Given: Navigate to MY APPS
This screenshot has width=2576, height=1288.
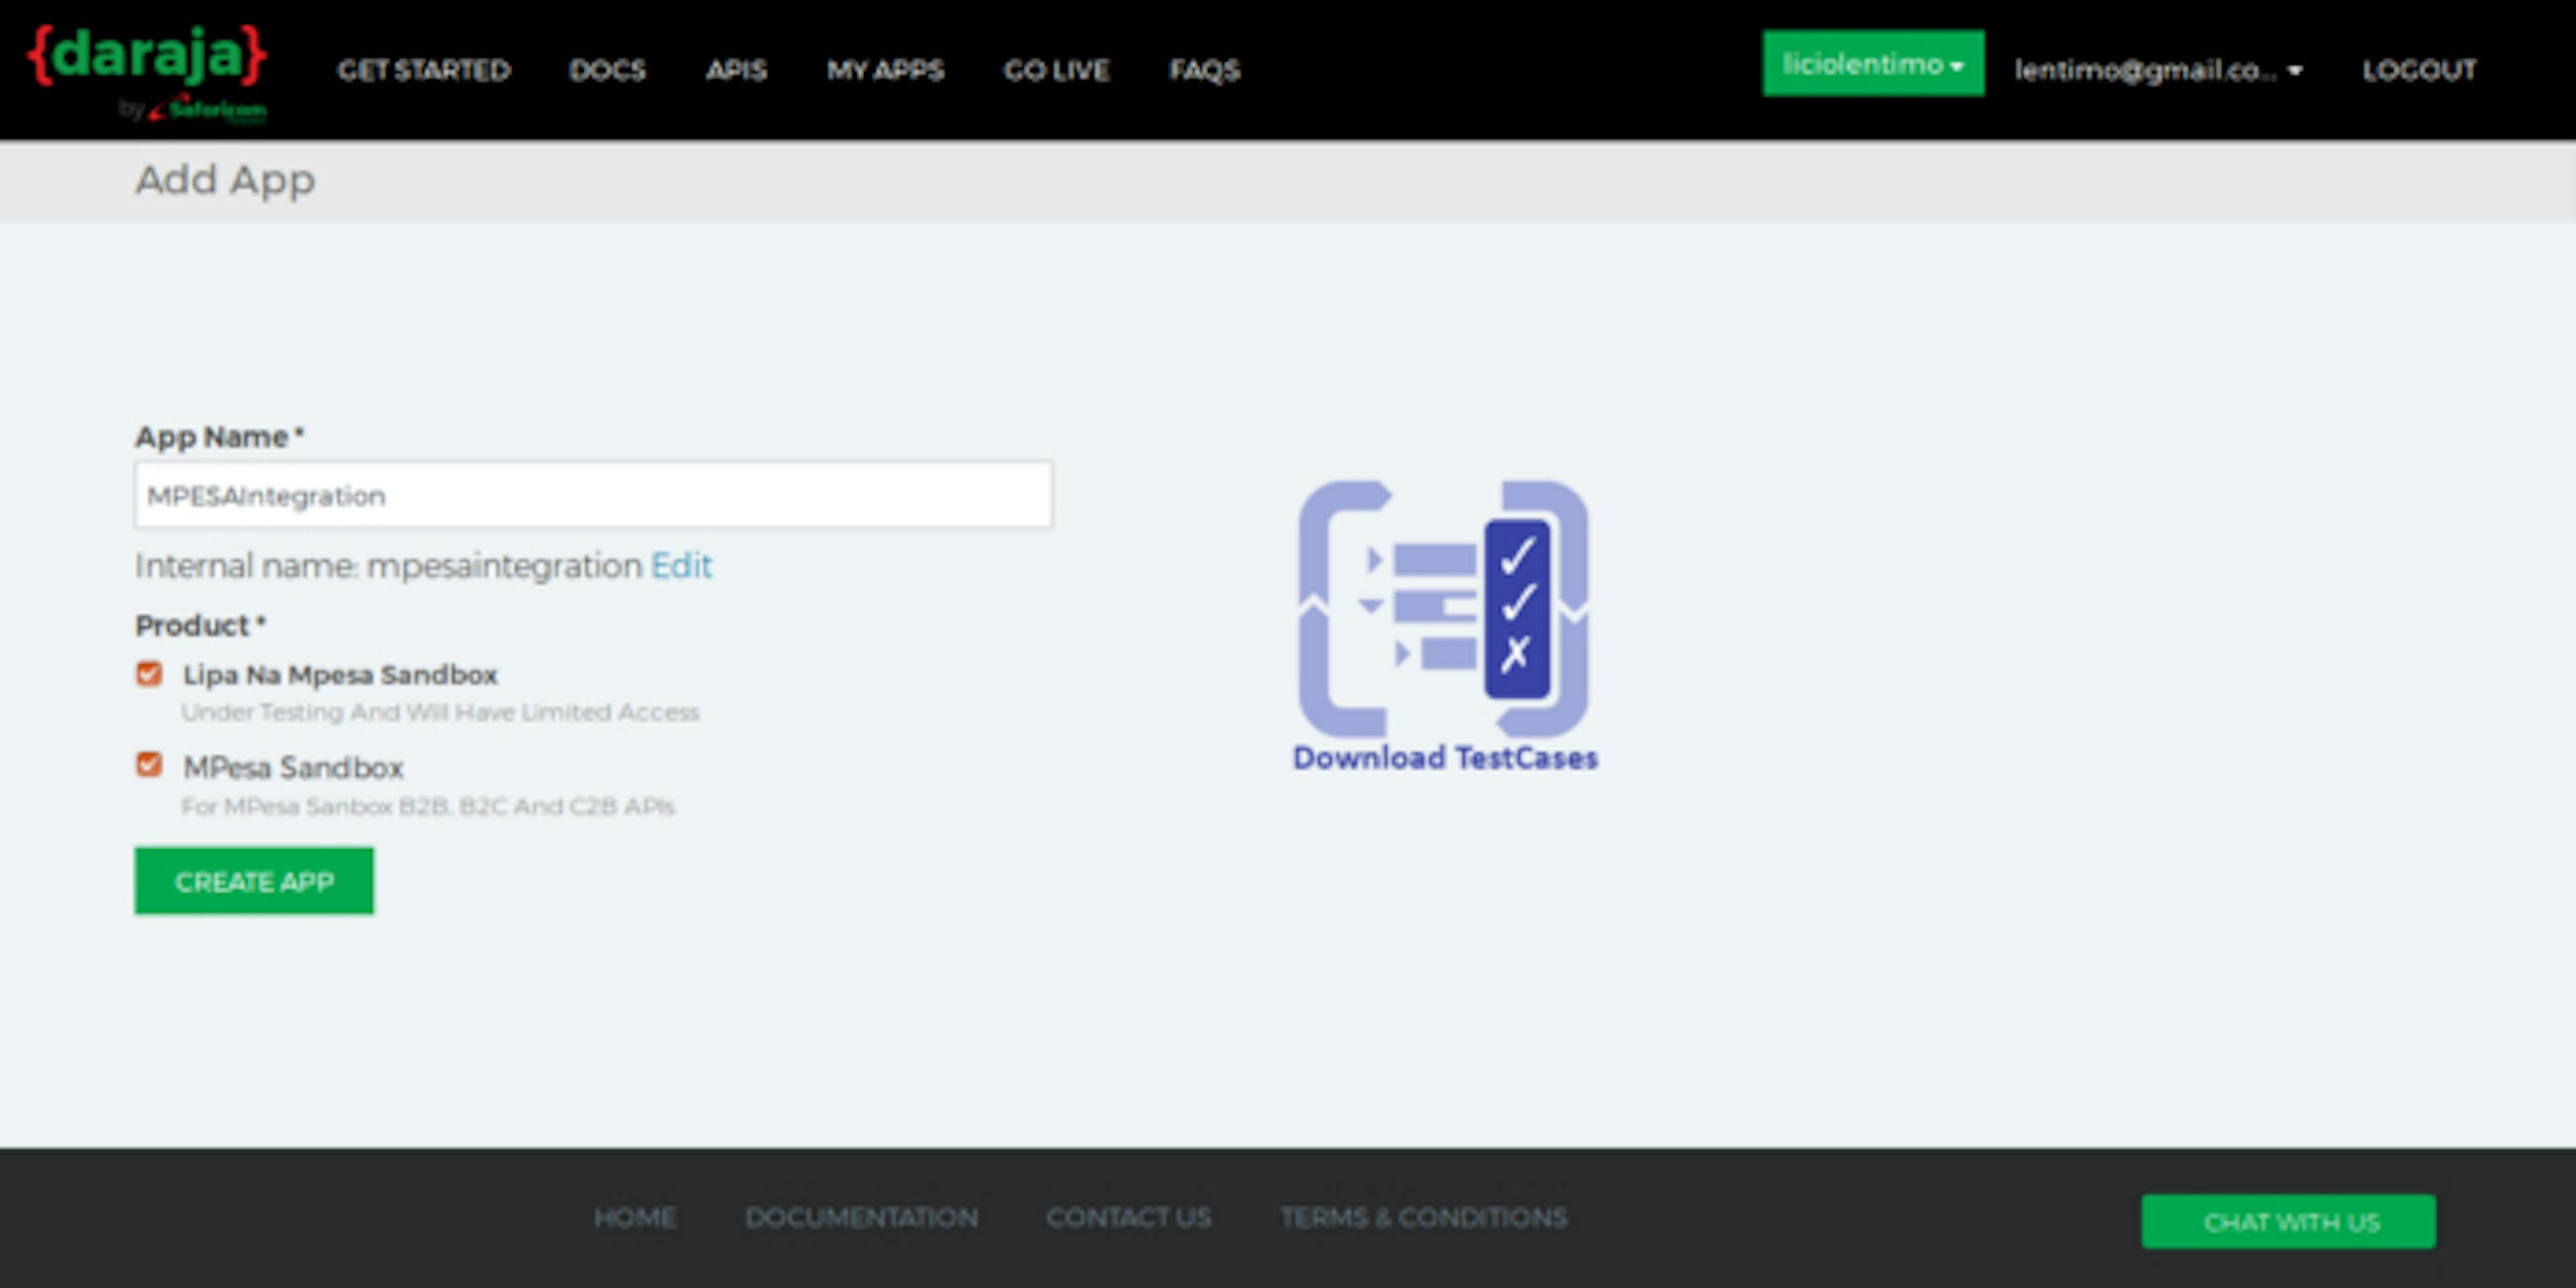Looking at the screenshot, I should pos(885,70).
